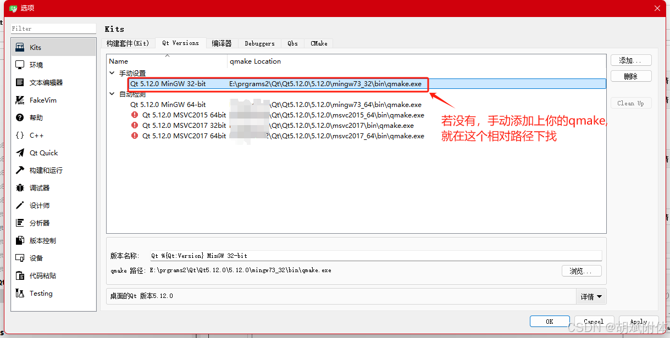
Task: Click the 添加... button
Action: tap(631, 60)
